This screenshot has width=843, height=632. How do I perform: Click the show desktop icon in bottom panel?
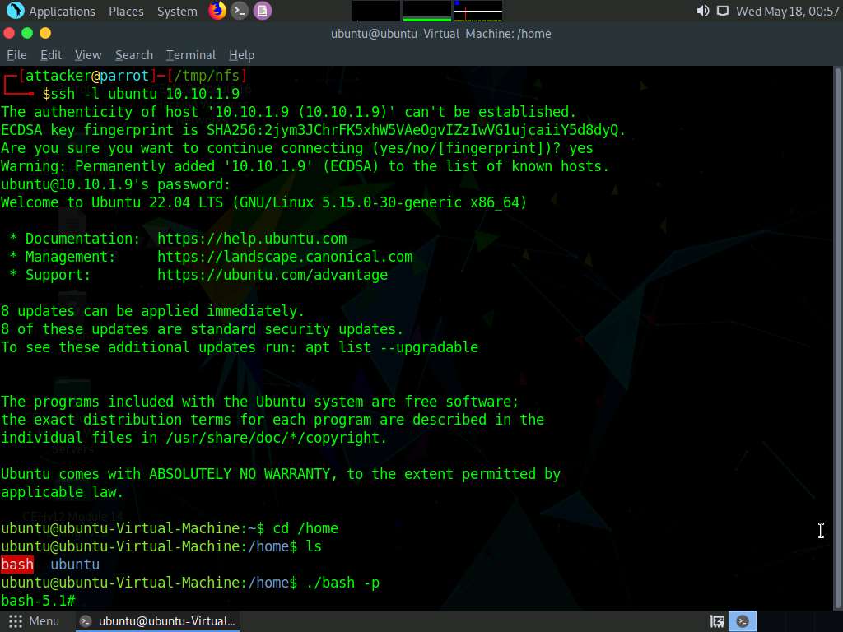(717, 621)
